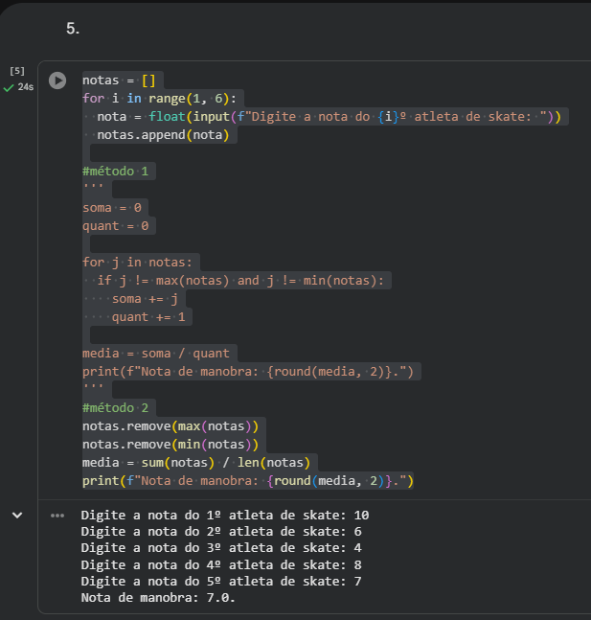This screenshot has height=620, width=591.
Task: Click the line 'notas.remove(min(notas))'
Action: point(170,444)
